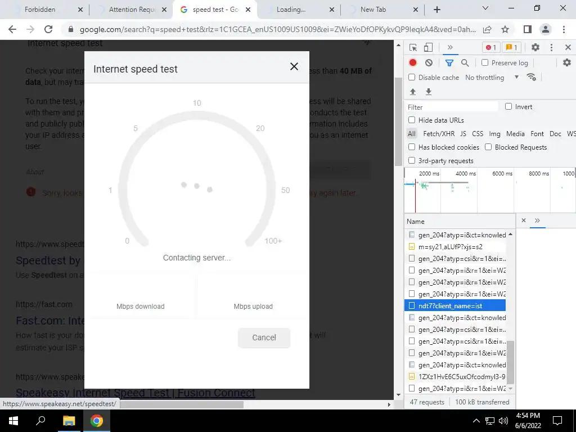
Task: Open the No throttling dropdown
Action: tap(492, 78)
